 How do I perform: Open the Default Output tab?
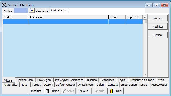(65, 85)
